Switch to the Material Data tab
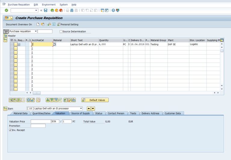Viewport: 231px width, 160px height. [20, 113]
